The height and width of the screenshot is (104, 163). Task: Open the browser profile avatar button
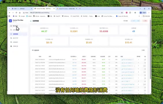[x=143, y=13]
